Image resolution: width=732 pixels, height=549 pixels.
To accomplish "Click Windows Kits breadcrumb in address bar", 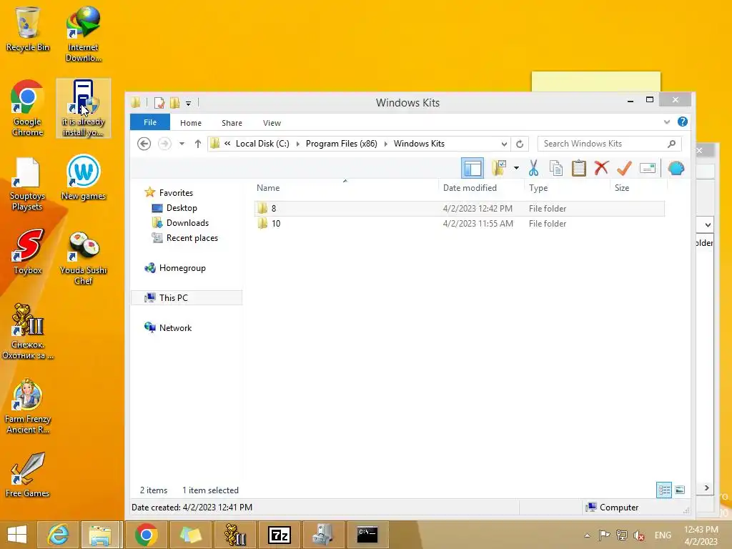I will click(419, 144).
